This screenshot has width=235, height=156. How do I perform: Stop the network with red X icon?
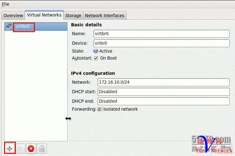[31, 148]
